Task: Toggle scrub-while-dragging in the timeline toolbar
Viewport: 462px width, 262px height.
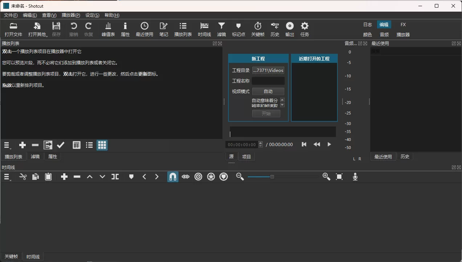Action: coord(186,177)
